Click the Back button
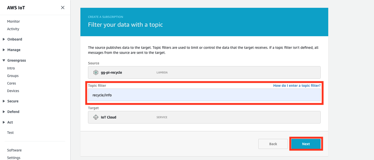 coord(273,144)
